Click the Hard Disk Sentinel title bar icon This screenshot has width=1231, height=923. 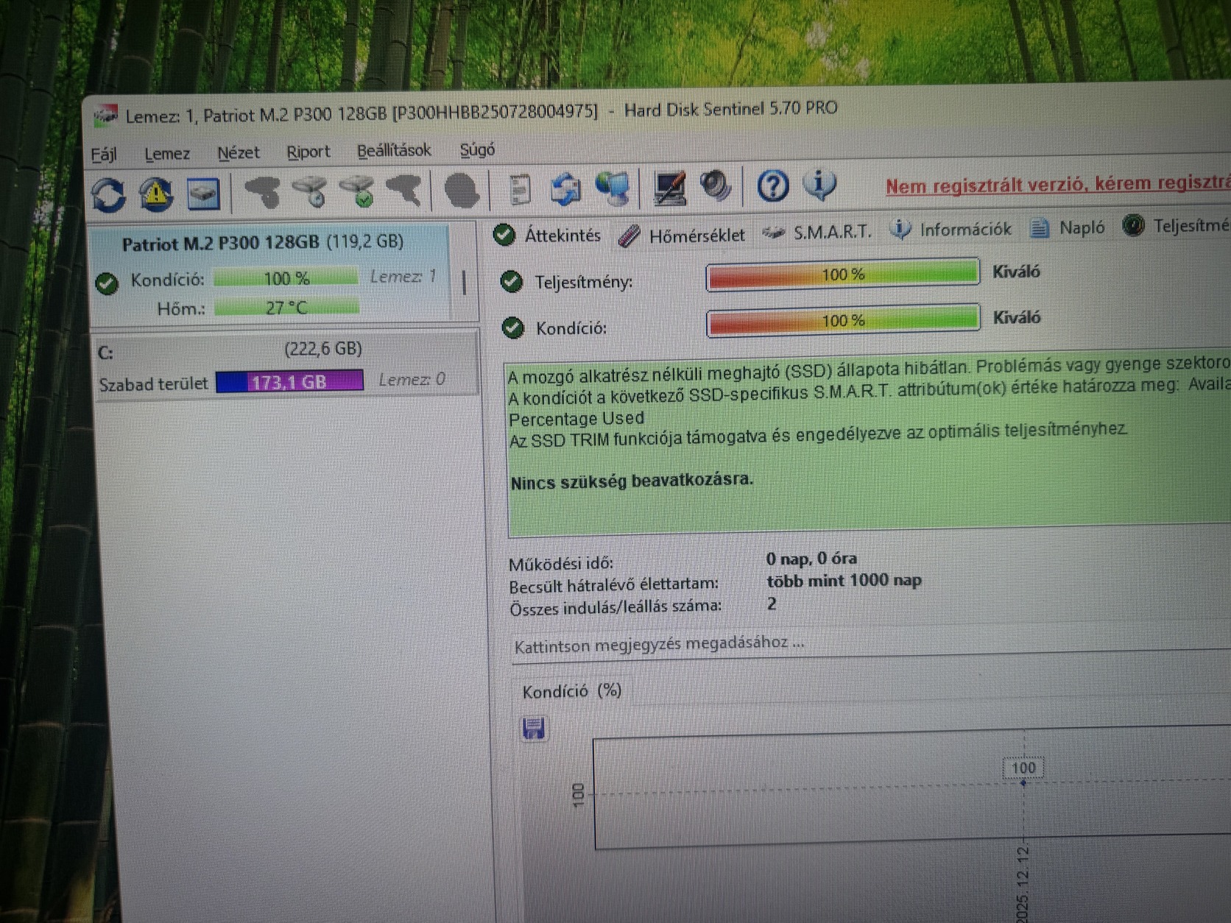click(x=105, y=116)
